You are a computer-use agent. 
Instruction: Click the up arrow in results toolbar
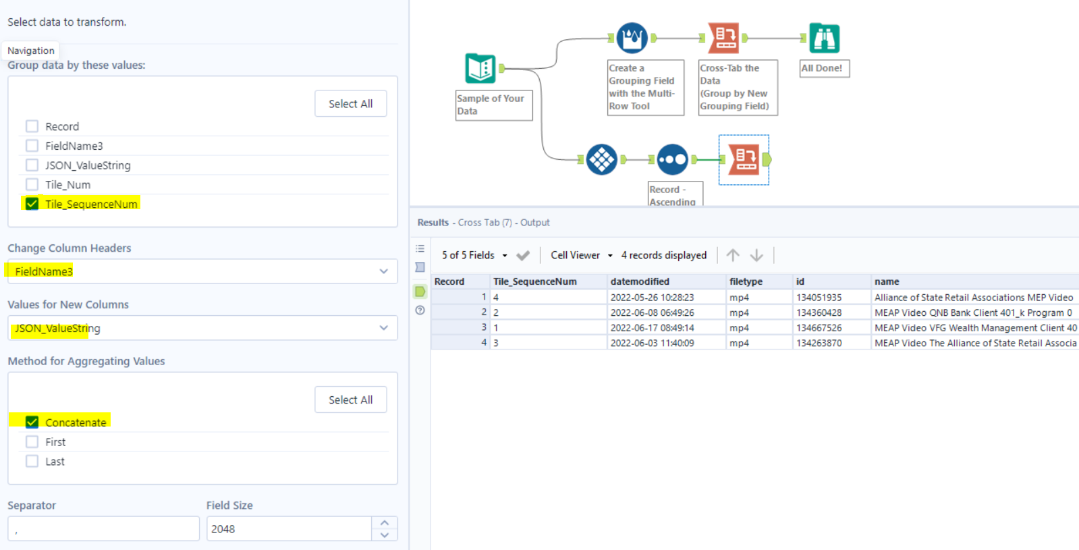tap(733, 255)
